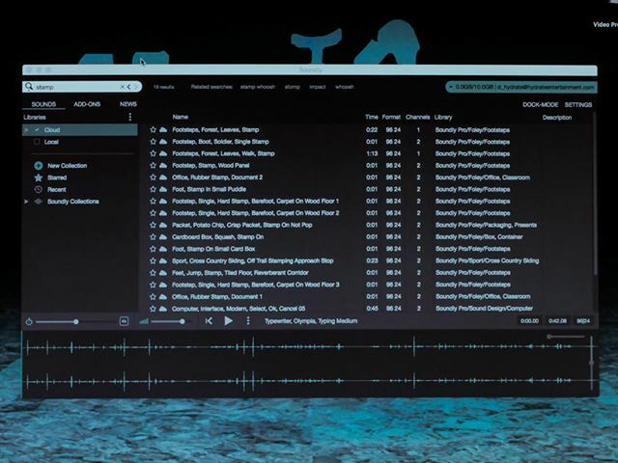
Task: Click cloud icon of 'Office, Rubber Stamp, Document 1'
Action: 163,296
